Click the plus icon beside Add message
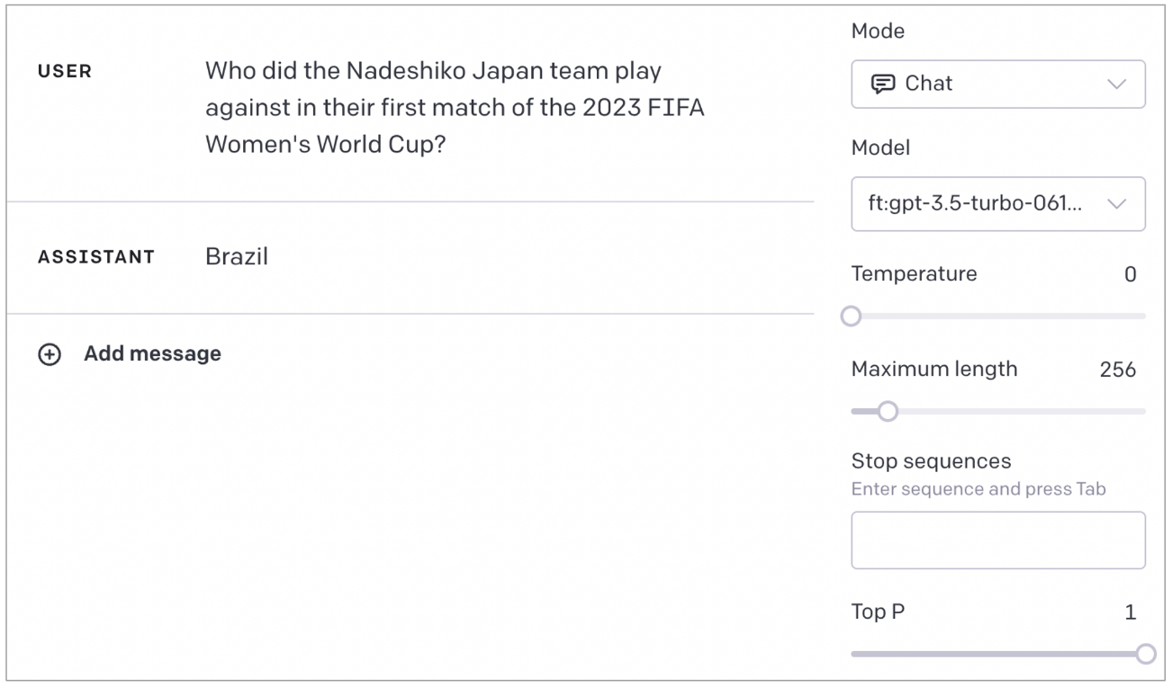Screen dimensions: 1172x687 coord(50,355)
